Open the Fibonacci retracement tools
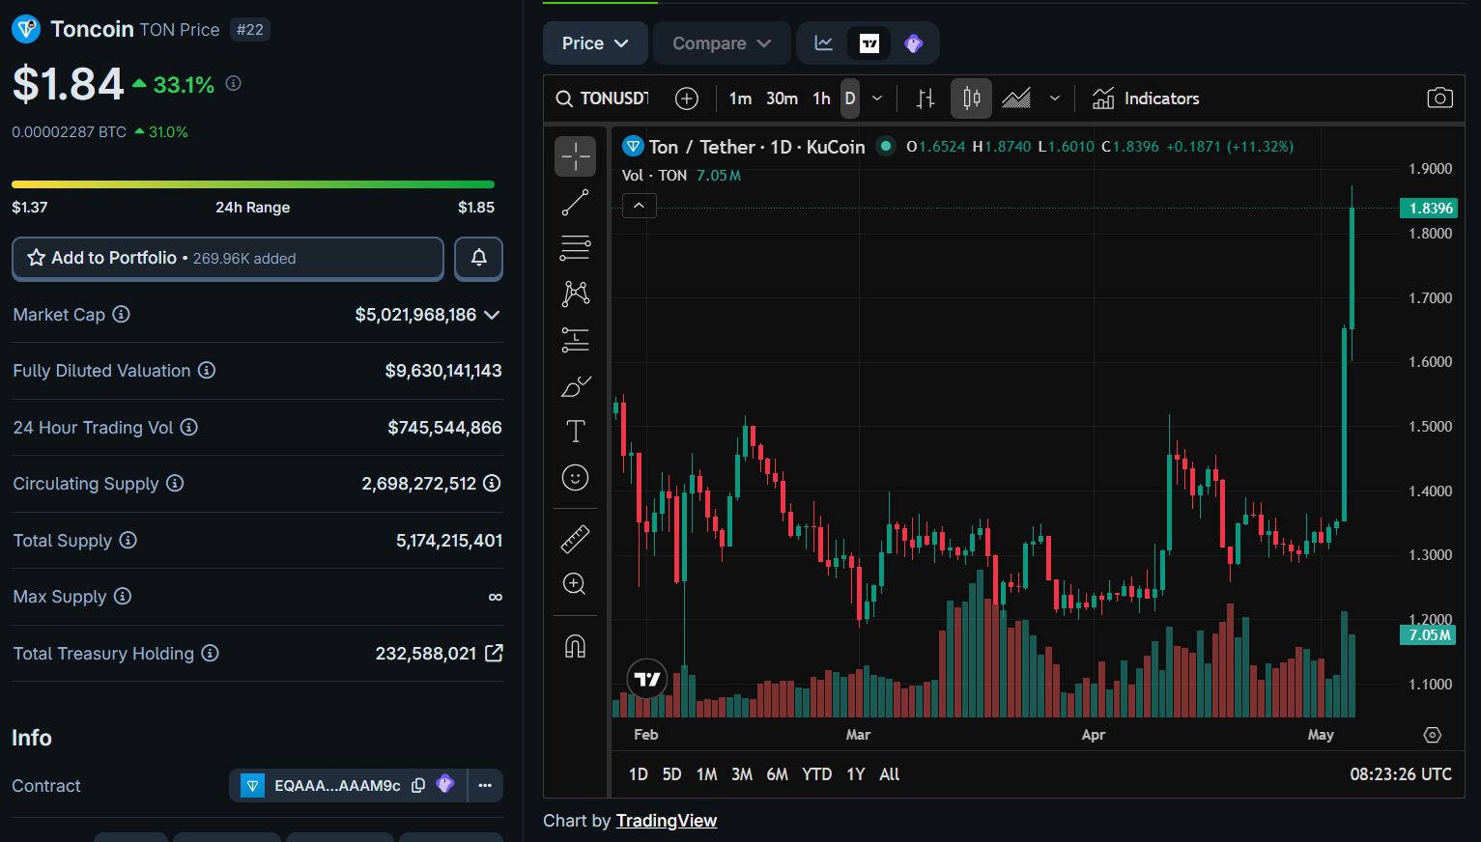The image size is (1481, 842). (x=575, y=248)
